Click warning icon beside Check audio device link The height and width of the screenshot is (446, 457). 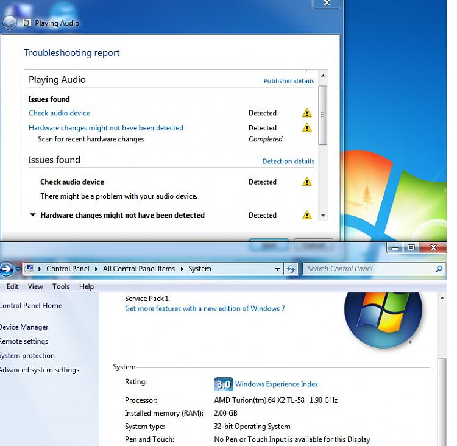[306, 113]
